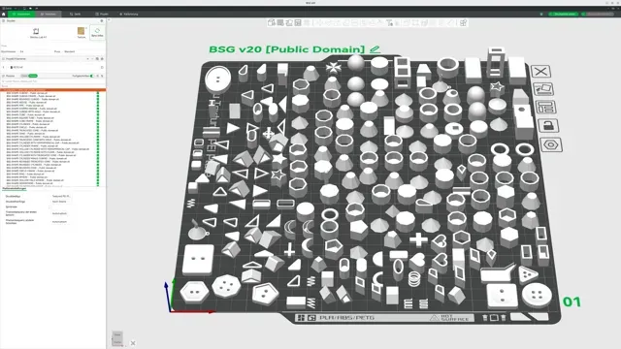Open the Gerät tab
This screenshot has width=621, height=349.
coord(76,14)
